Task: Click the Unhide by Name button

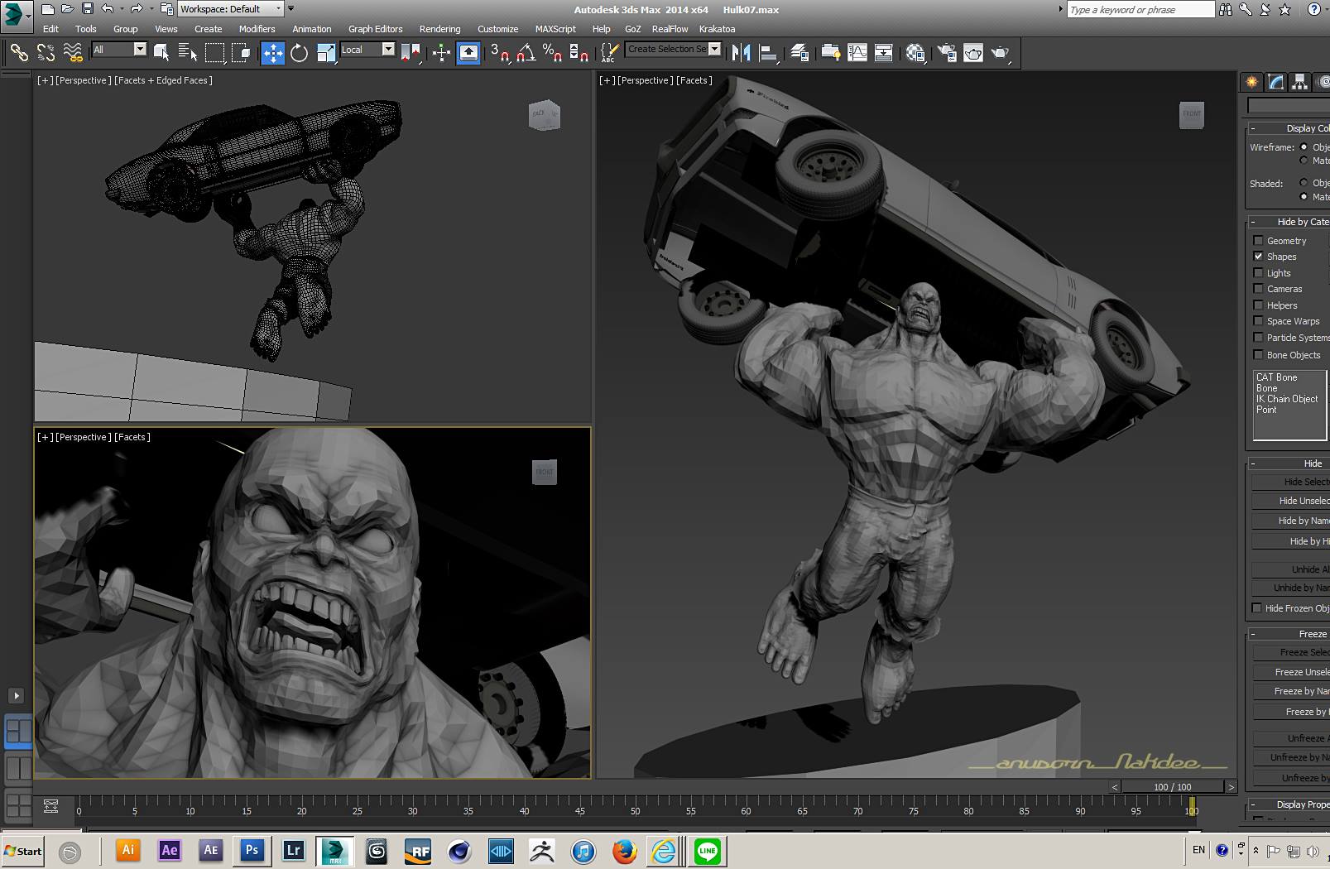Action: click(x=1291, y=588)
